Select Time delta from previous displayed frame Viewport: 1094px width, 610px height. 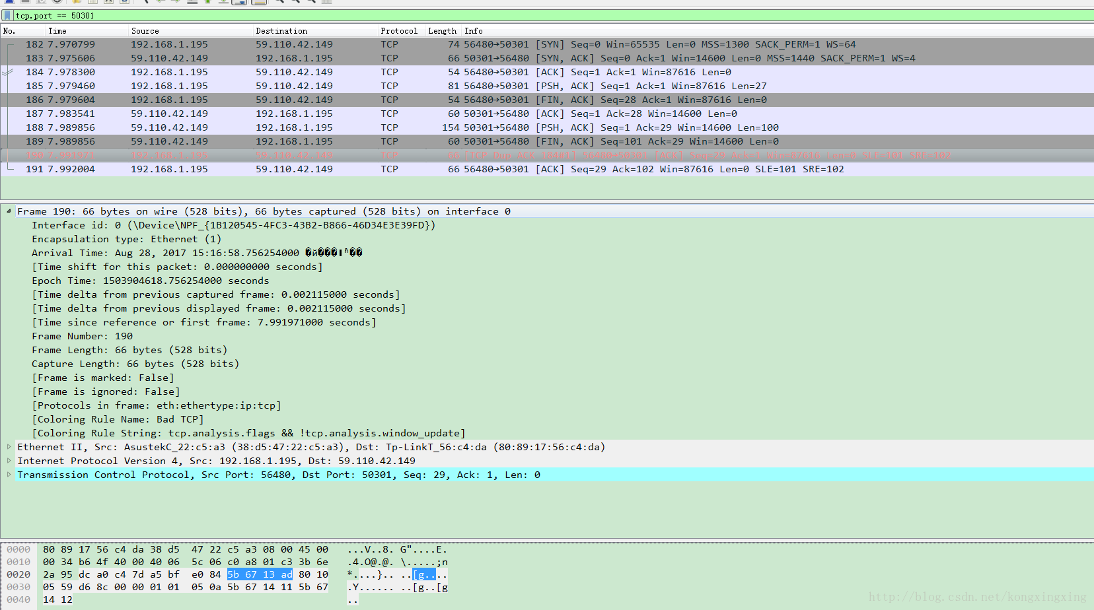tap(219, 308)
